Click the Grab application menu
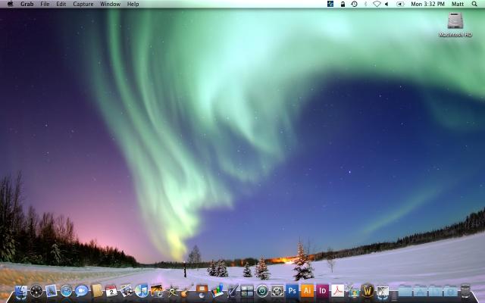The image size is (485, 303). 27,4
